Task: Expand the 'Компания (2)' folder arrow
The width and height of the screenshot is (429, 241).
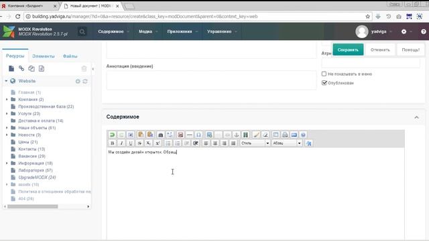Action: coord(7,100)
